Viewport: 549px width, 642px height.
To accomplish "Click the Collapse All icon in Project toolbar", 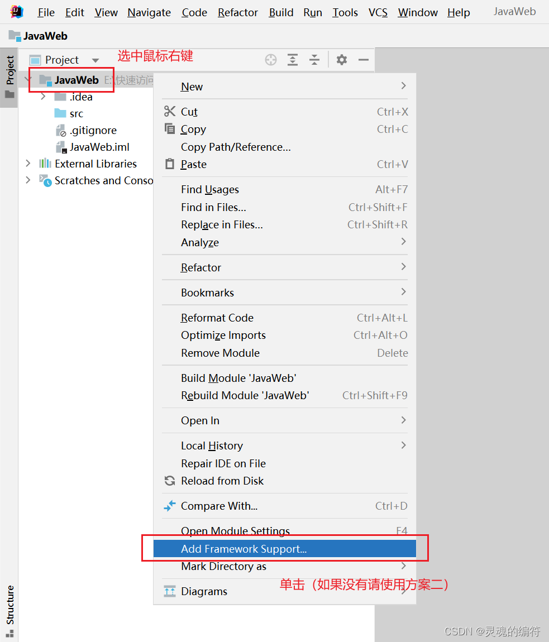I will [314, 60].
